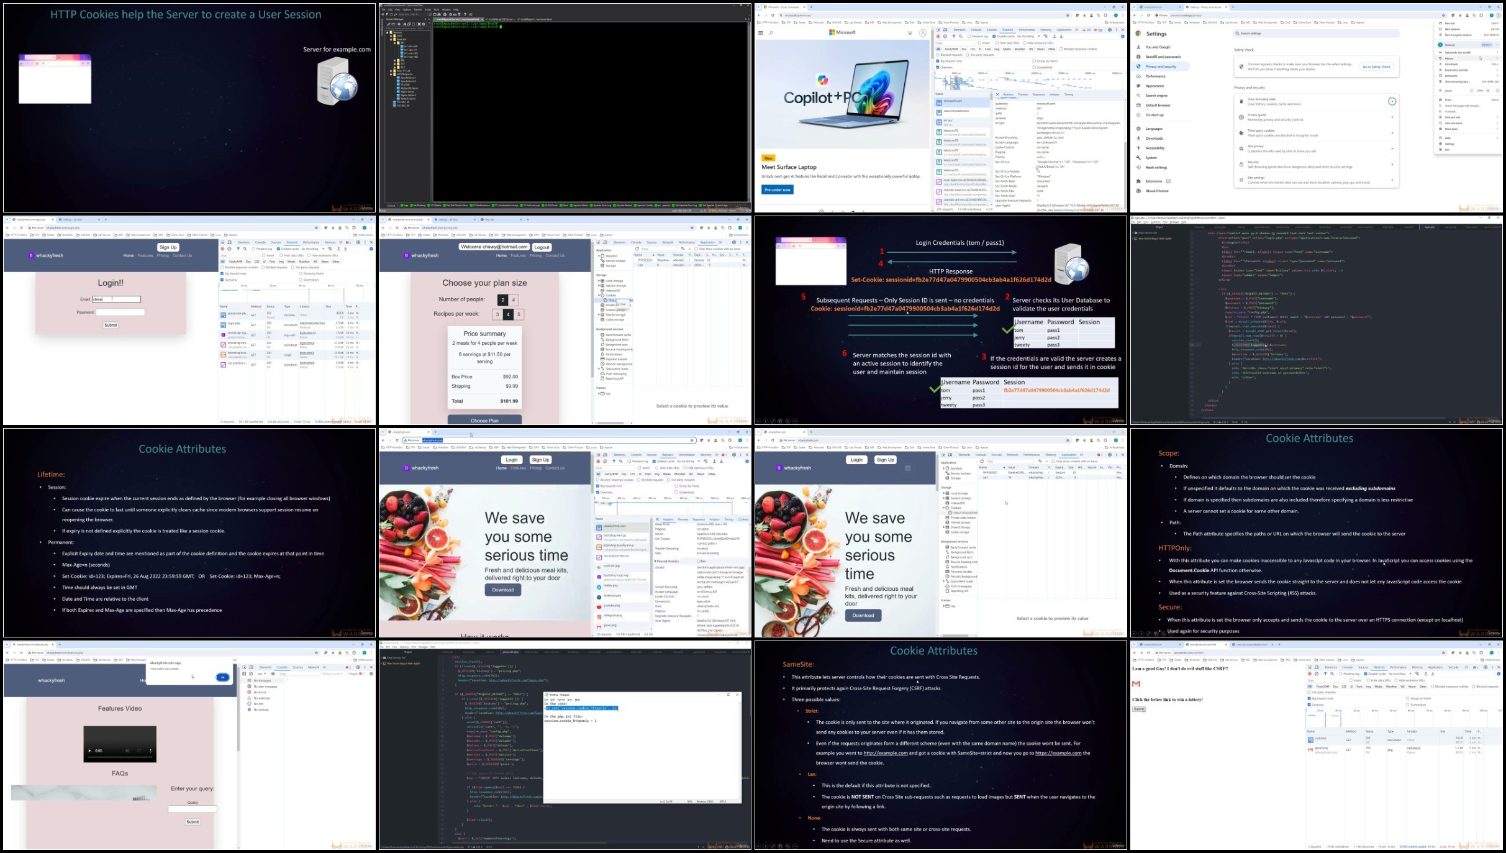
Task: Click the DevTools settings gear on the Microsoft page
Action: click(x=1110, y=30)
